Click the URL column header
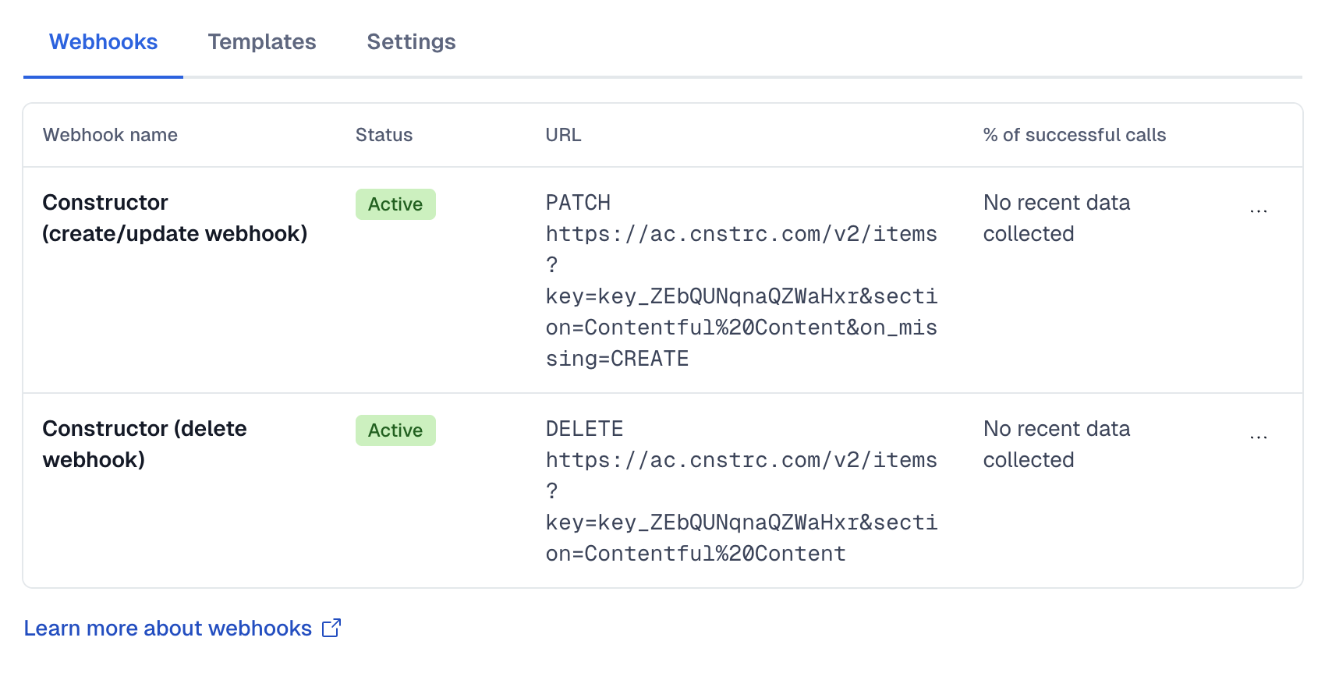Screen dimensions: 1332x680 click(563, 135)
